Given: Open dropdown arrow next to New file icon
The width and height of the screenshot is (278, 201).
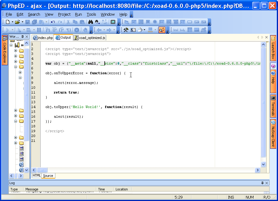Looking at the screenshot, I should pos(12,22).
